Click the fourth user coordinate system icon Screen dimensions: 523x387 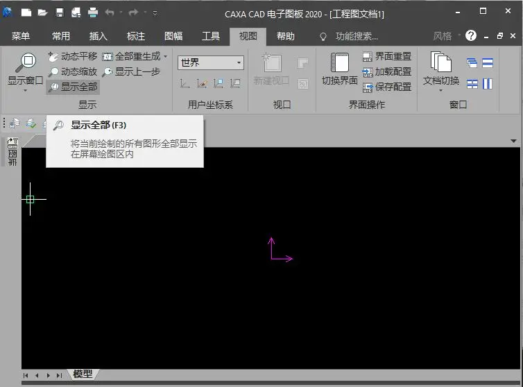[x=235, y=83]
